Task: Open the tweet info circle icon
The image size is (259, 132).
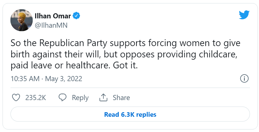Action: click(x=244, y=79)
